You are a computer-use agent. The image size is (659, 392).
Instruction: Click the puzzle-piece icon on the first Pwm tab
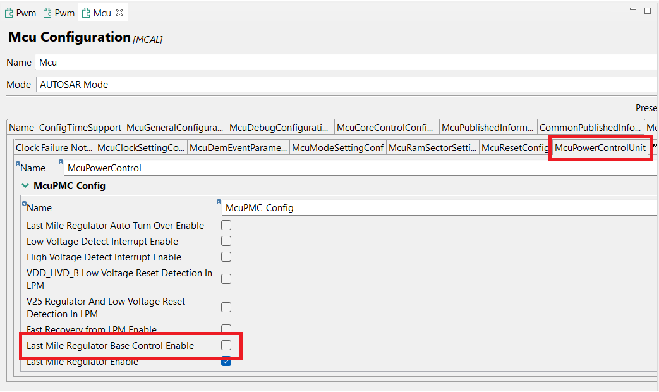click(x=8, y=11)
